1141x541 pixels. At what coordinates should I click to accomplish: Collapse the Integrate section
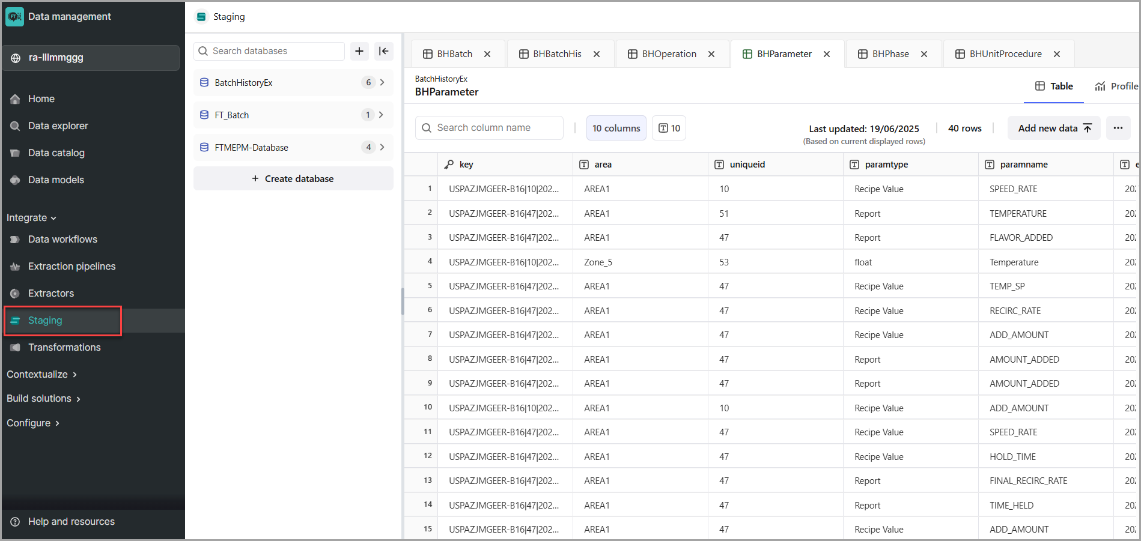click(31, 217)
